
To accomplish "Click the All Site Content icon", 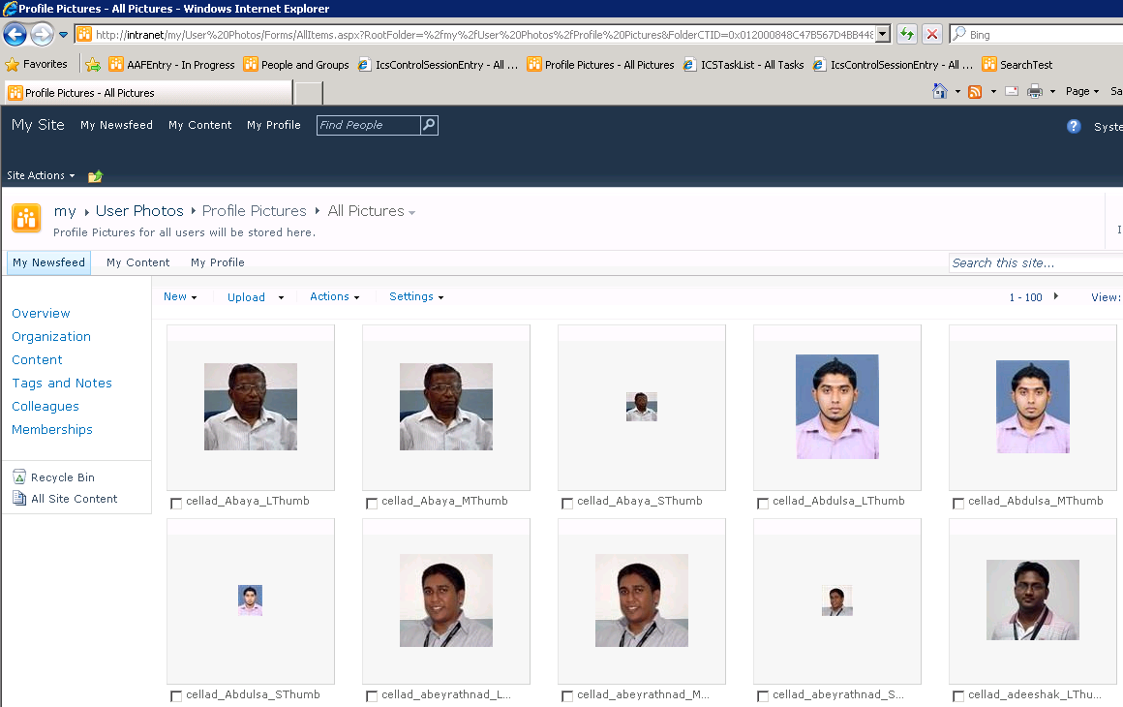I will point(20,499).
